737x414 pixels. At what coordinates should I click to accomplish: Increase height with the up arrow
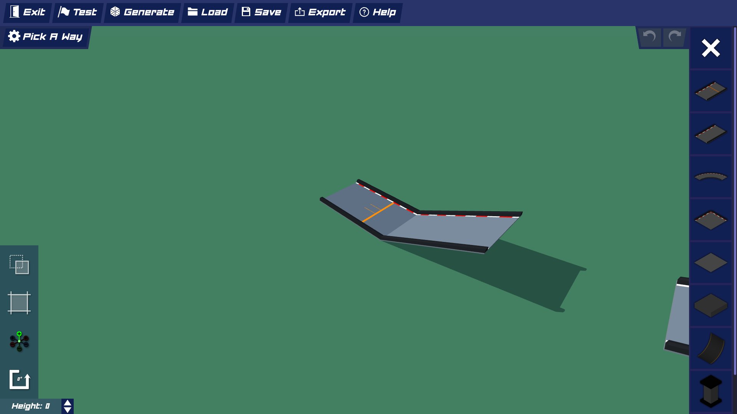click(x=68, y=403)
